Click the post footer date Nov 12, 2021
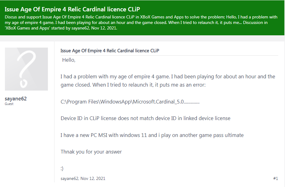285x187 pixels. (93, 178)
